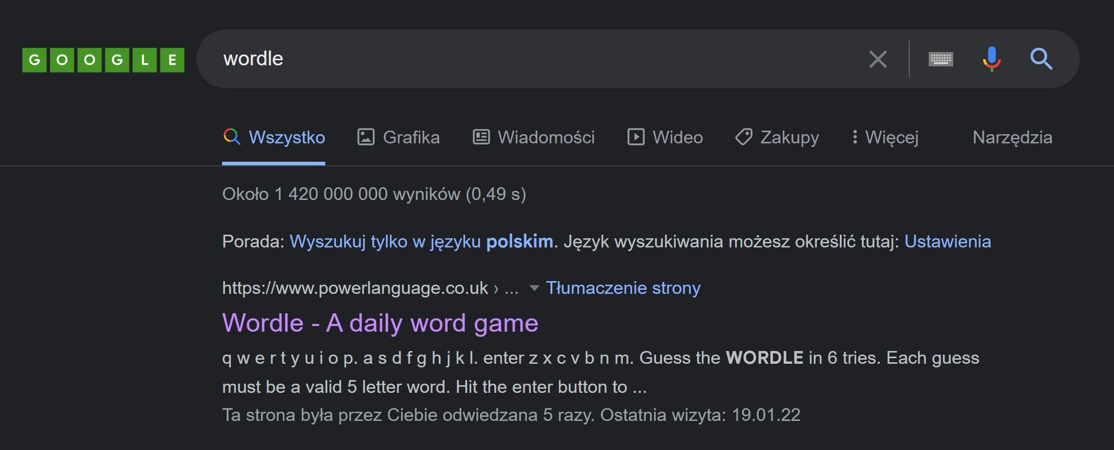1114x450 pixels.
Task: Select the Wszystko tab
Action: 274,137
